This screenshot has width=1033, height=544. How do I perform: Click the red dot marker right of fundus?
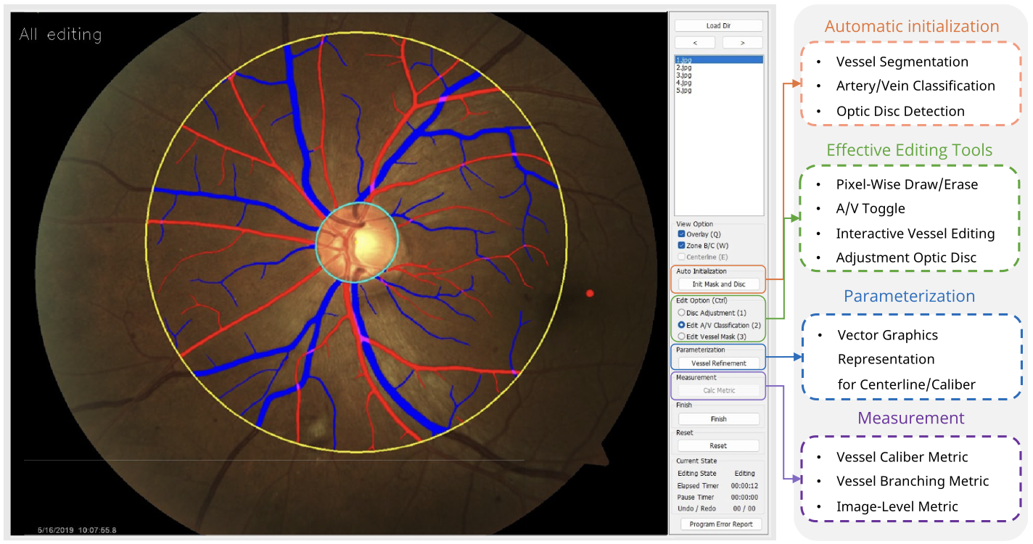coord(590,293)
